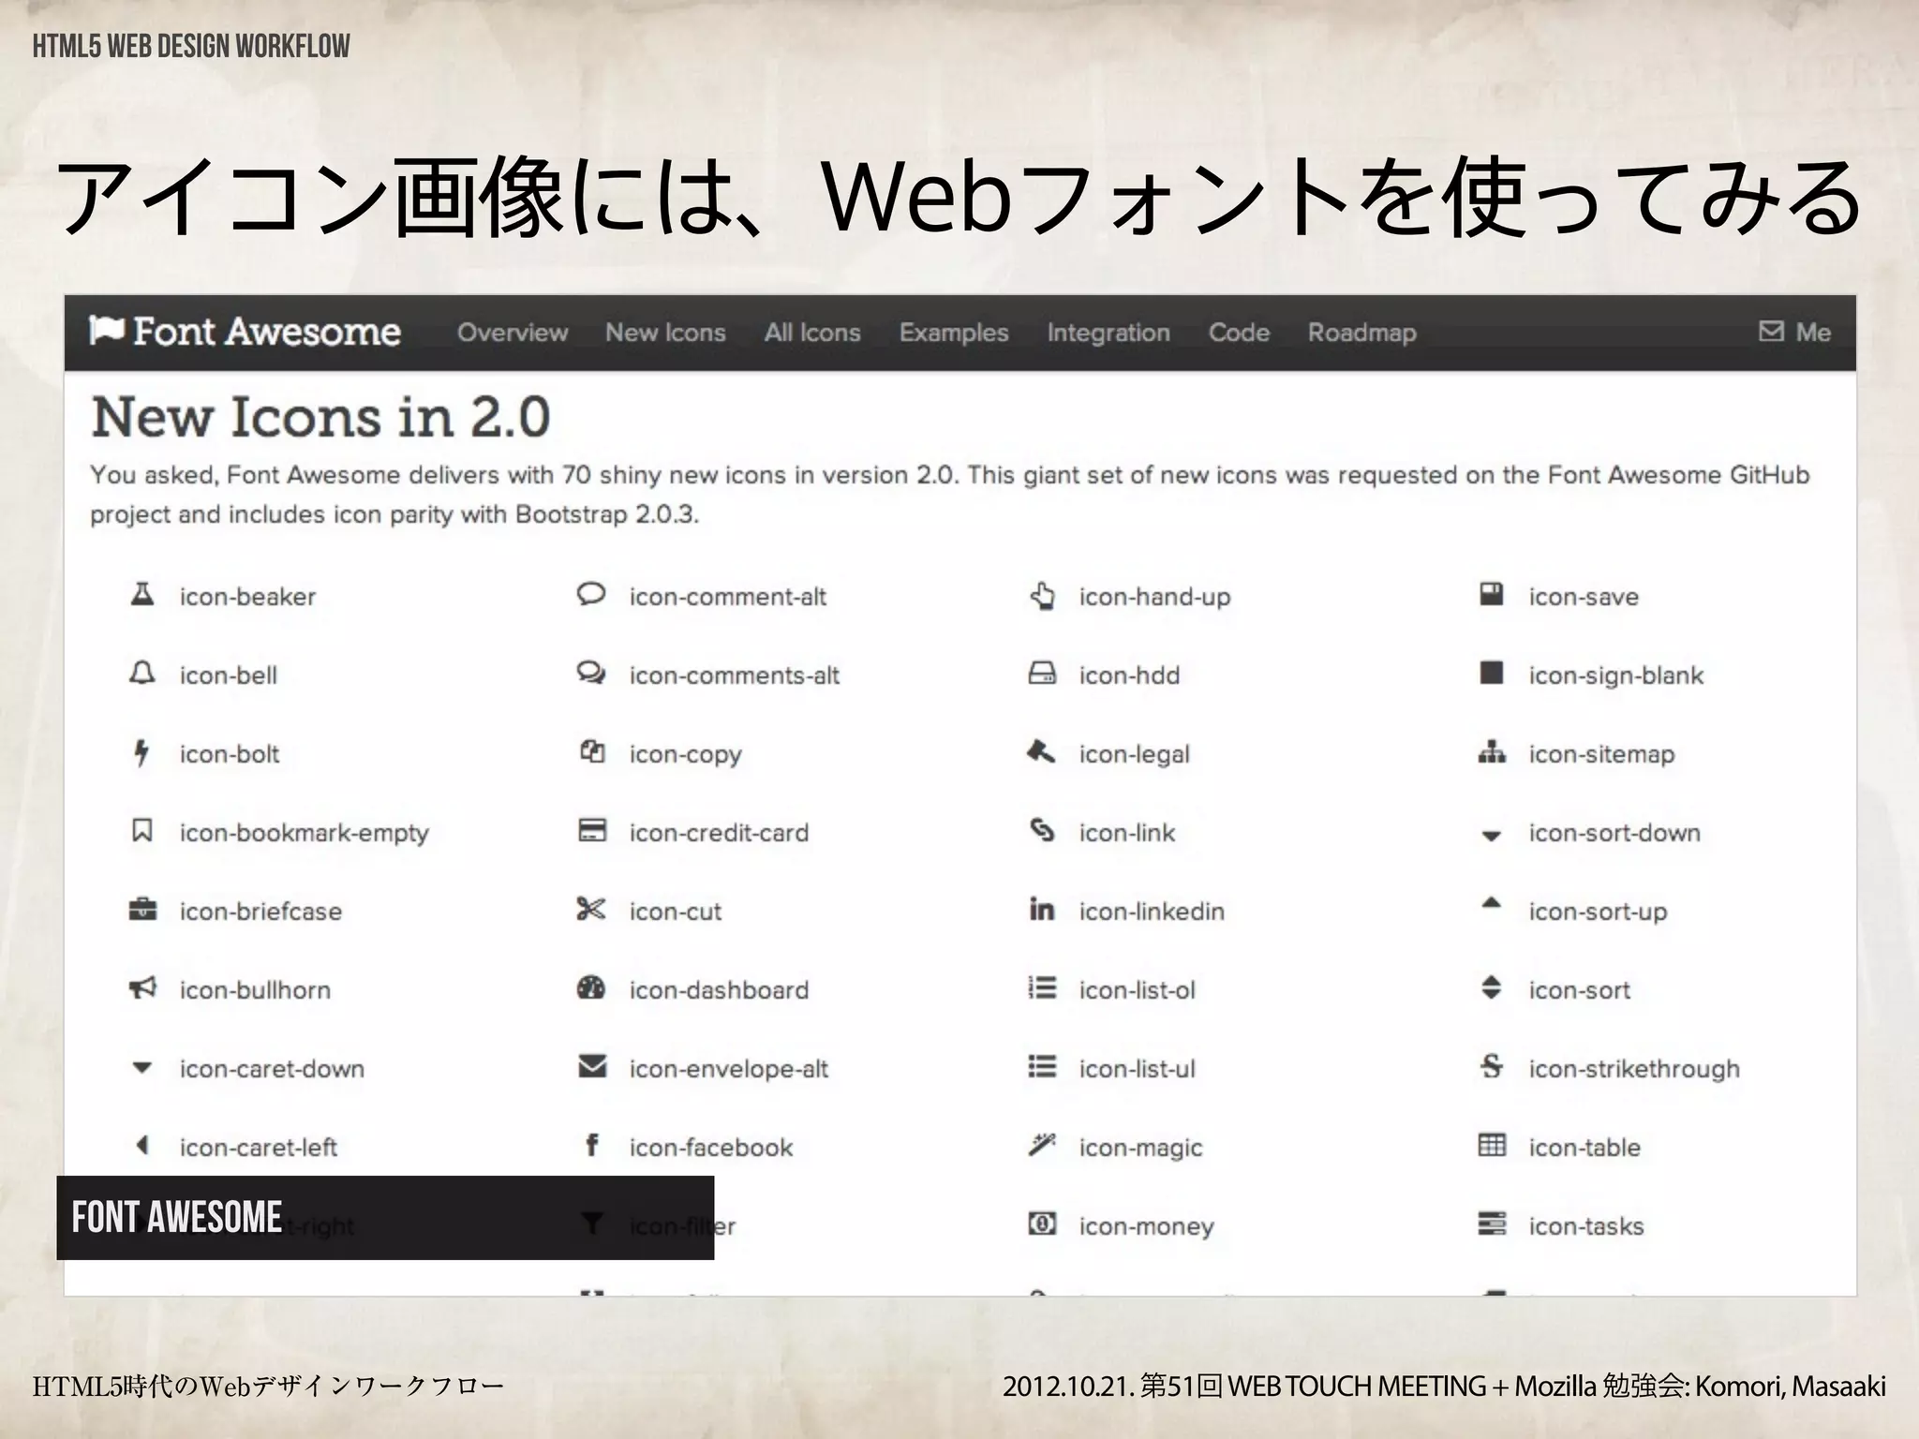This screenshot has height=1439, width=1919.
Task: Click the briefcase icon
Action: [141, 909]
